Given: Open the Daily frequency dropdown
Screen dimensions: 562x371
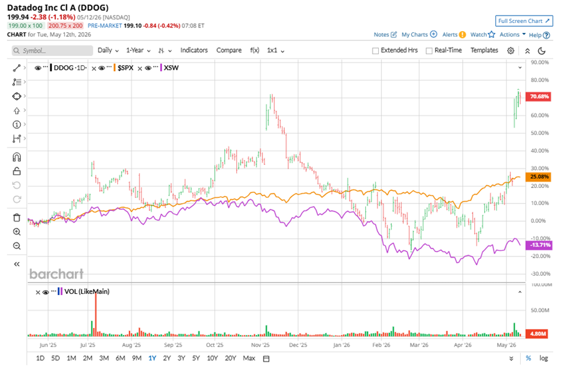Looking at the screenshot, I should (x=108, y=50).
